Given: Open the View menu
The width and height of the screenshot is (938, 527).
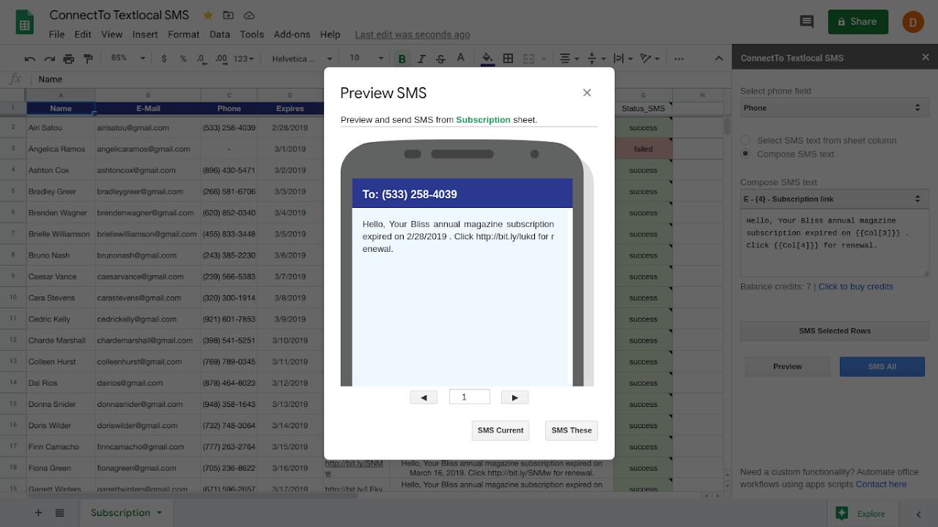Looking at the screenshot, I should click(112, 34).
